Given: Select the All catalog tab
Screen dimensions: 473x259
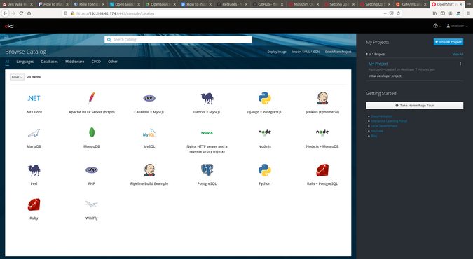Looking at the screenshot, I should pyautogui.click(x=7, y=62).
